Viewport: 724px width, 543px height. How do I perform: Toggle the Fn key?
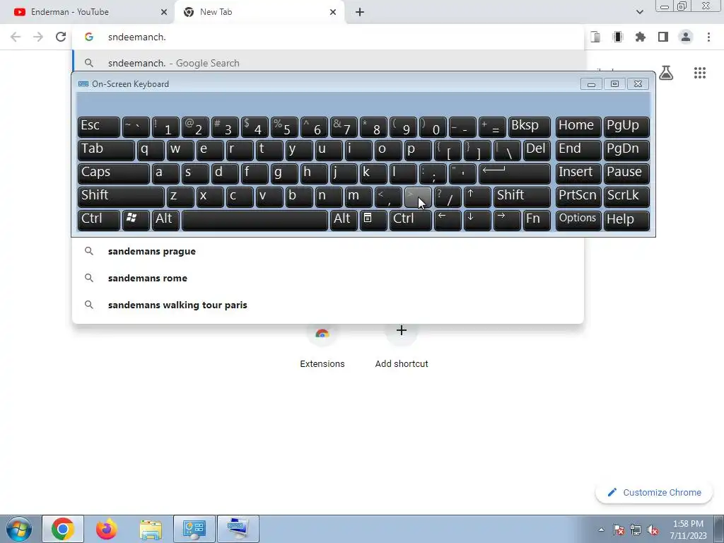click(x=537, y=221)
